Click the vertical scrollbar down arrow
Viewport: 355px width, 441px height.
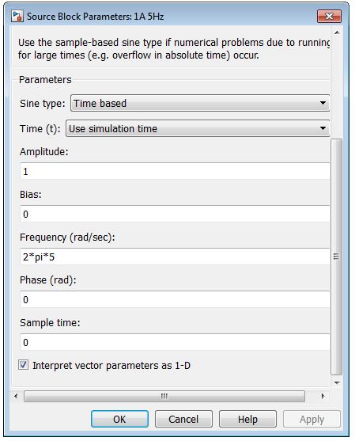[x=337, y=382]
